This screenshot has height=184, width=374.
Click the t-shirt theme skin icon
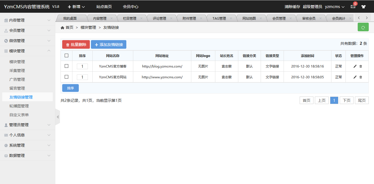(363, 7)
